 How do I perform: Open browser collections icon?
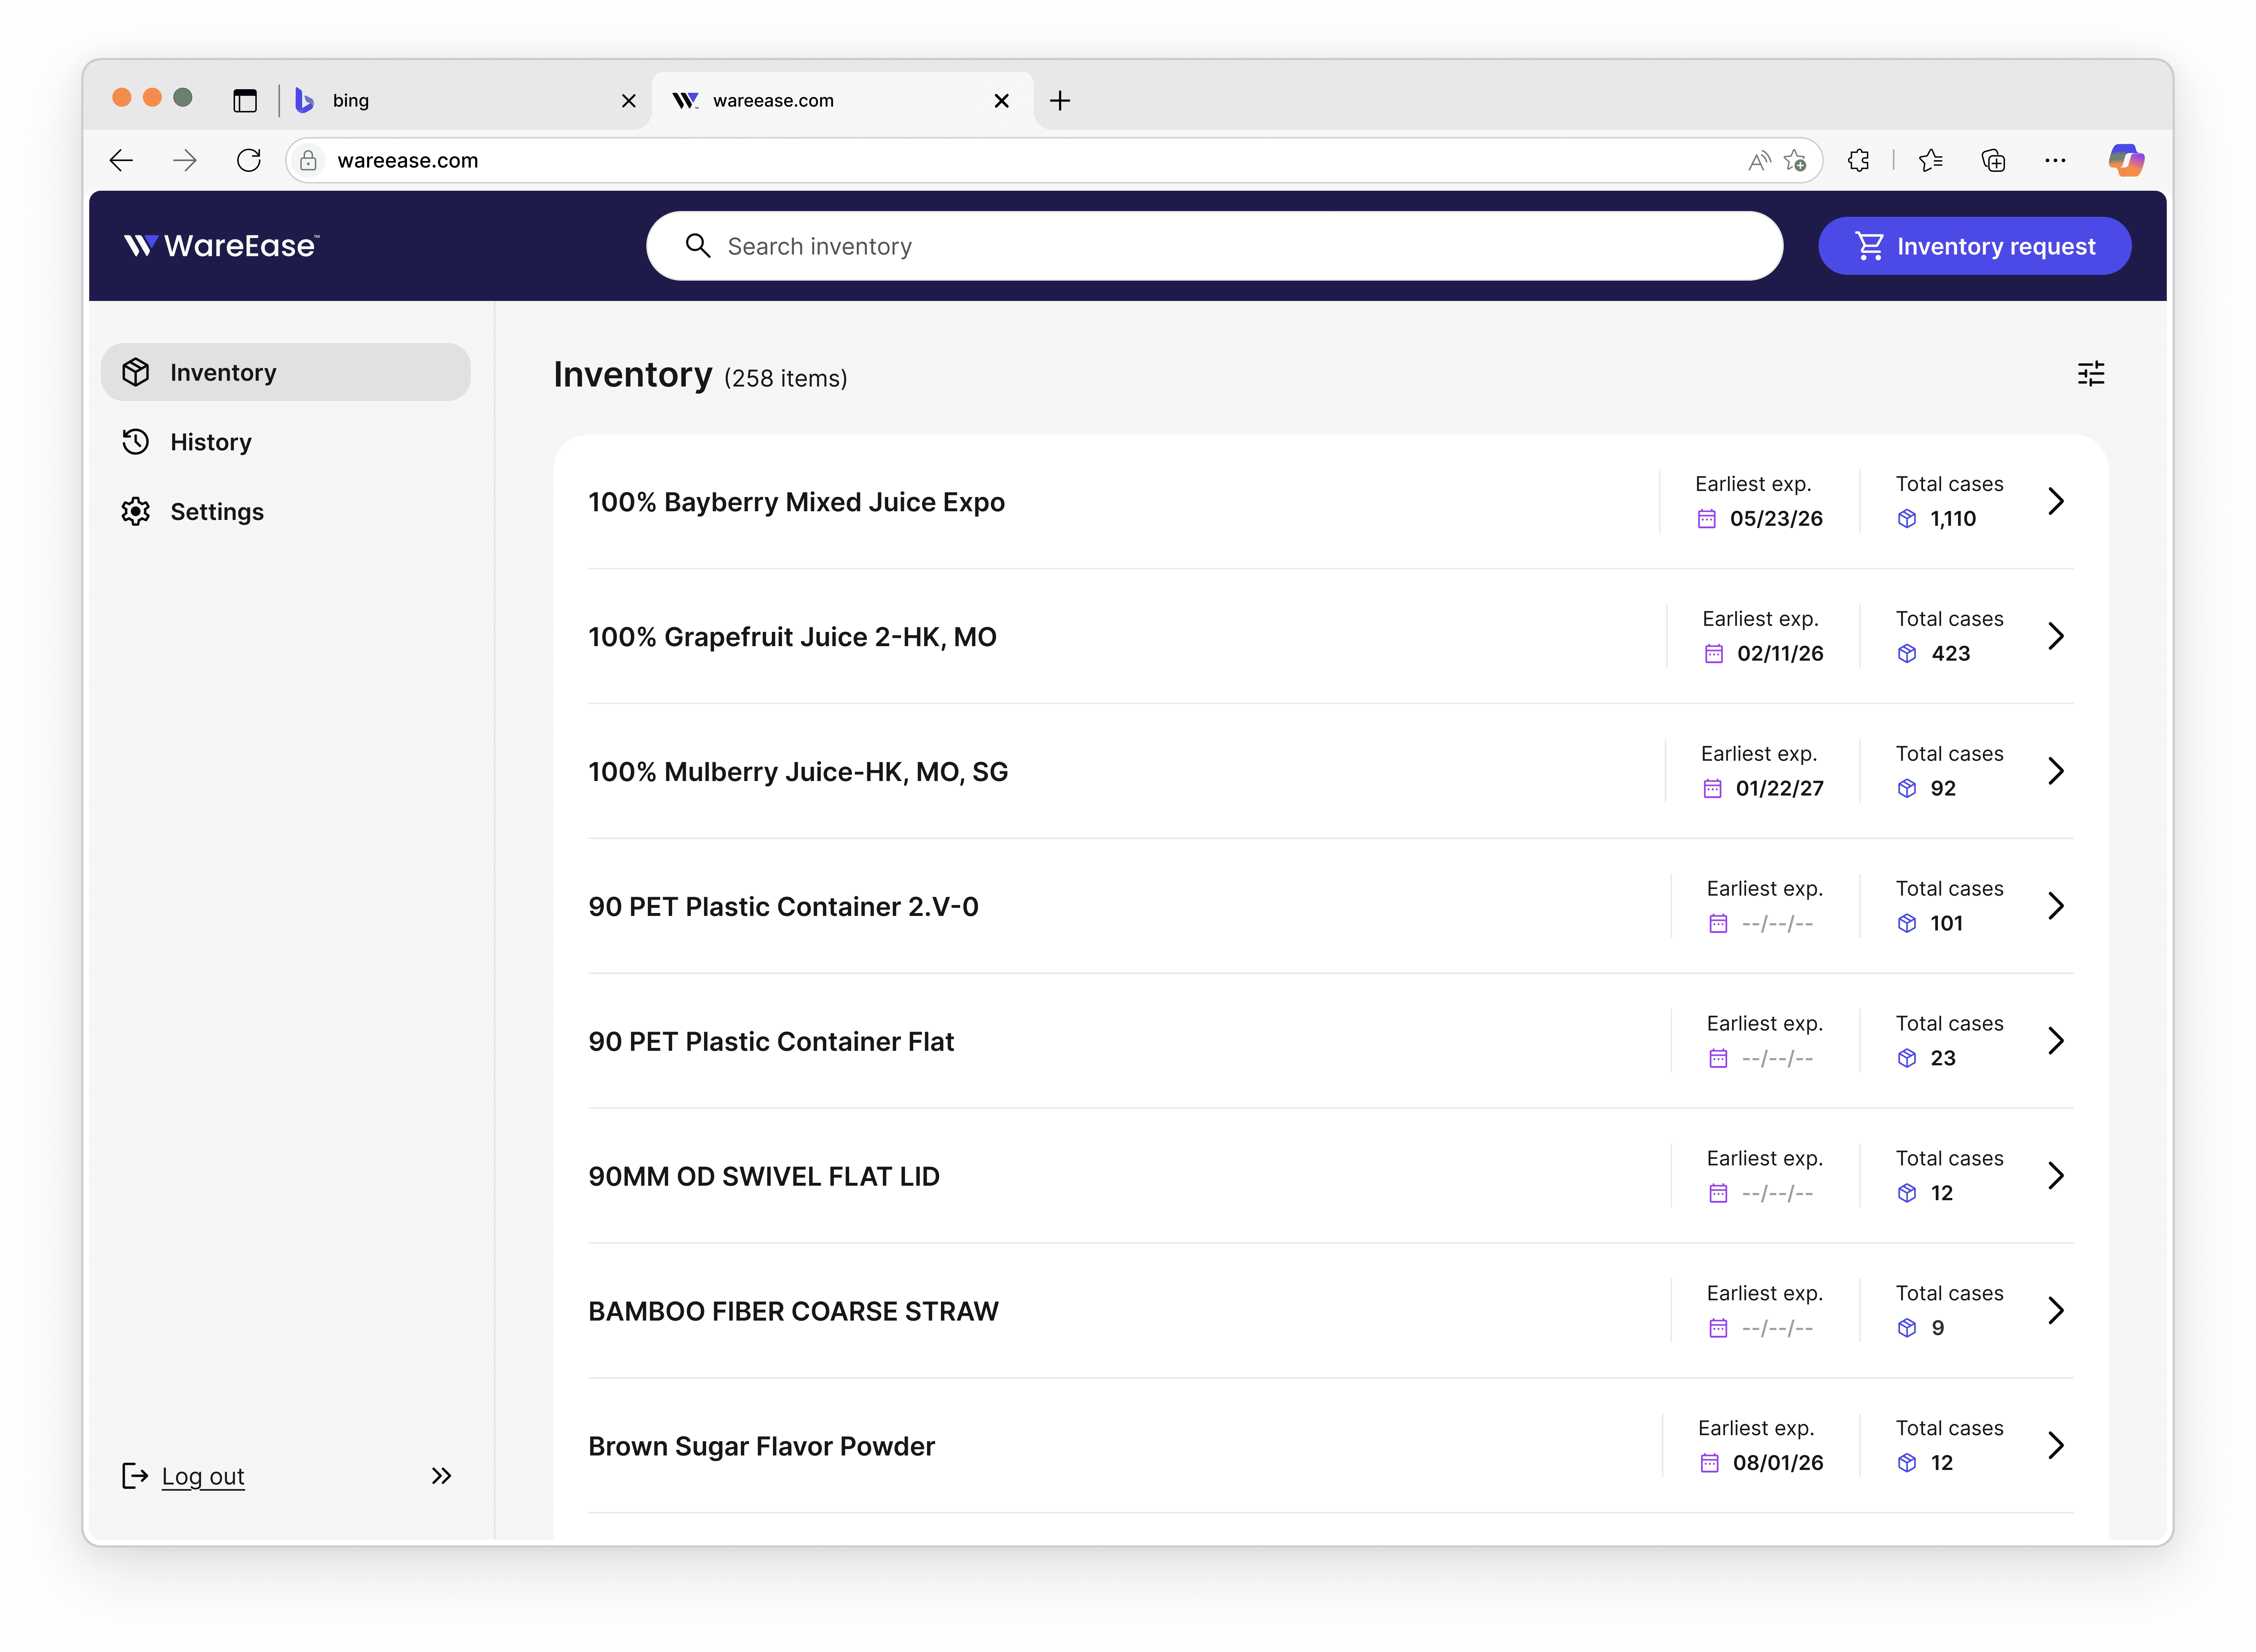tap(1993, 160)
